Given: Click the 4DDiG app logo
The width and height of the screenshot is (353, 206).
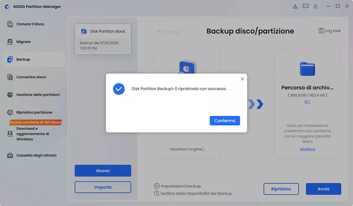Looking at the screenshot, I should point(7,7).
